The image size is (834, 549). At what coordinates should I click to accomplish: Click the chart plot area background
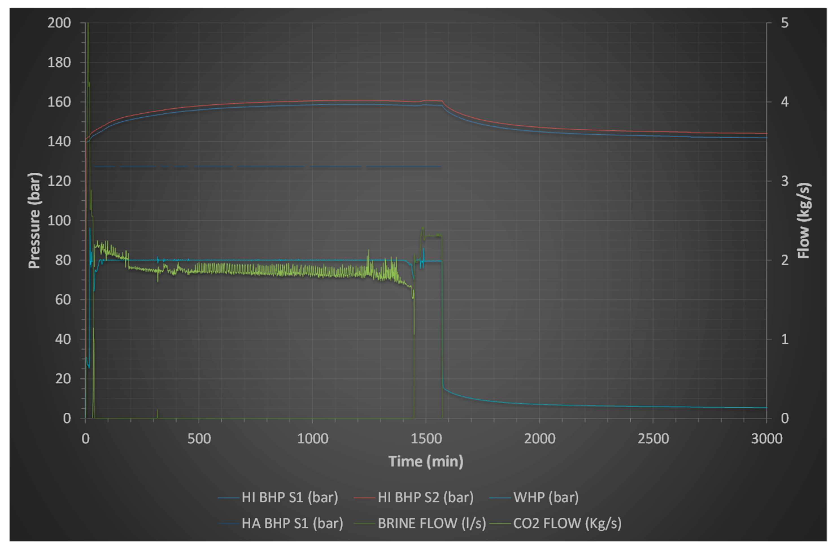point(596,315)
